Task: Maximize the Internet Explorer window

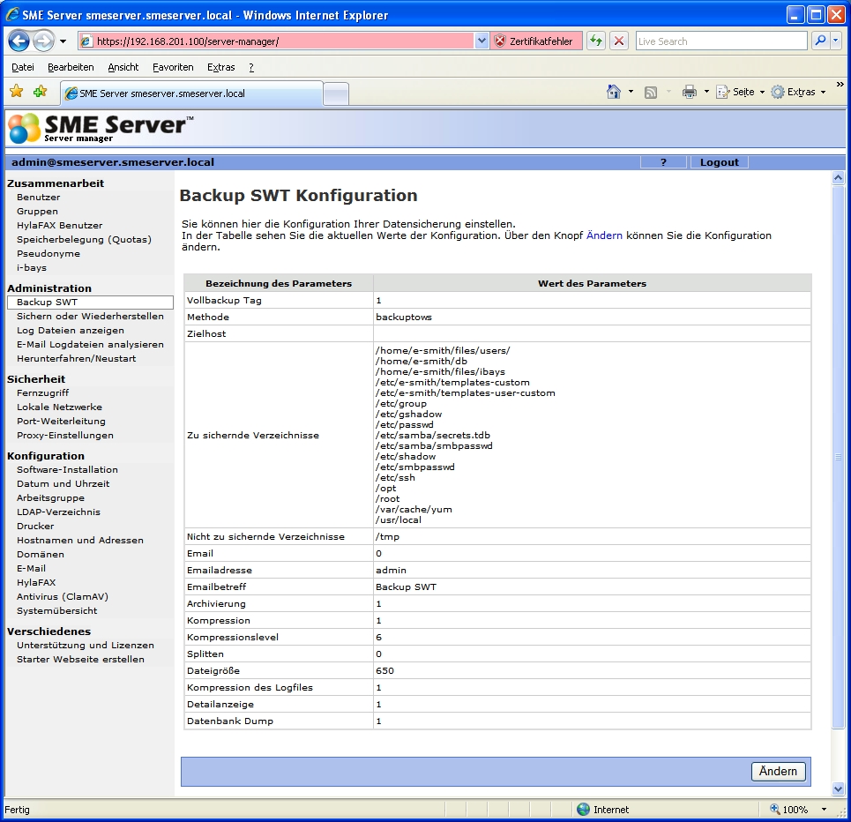Action: point(815,15)
